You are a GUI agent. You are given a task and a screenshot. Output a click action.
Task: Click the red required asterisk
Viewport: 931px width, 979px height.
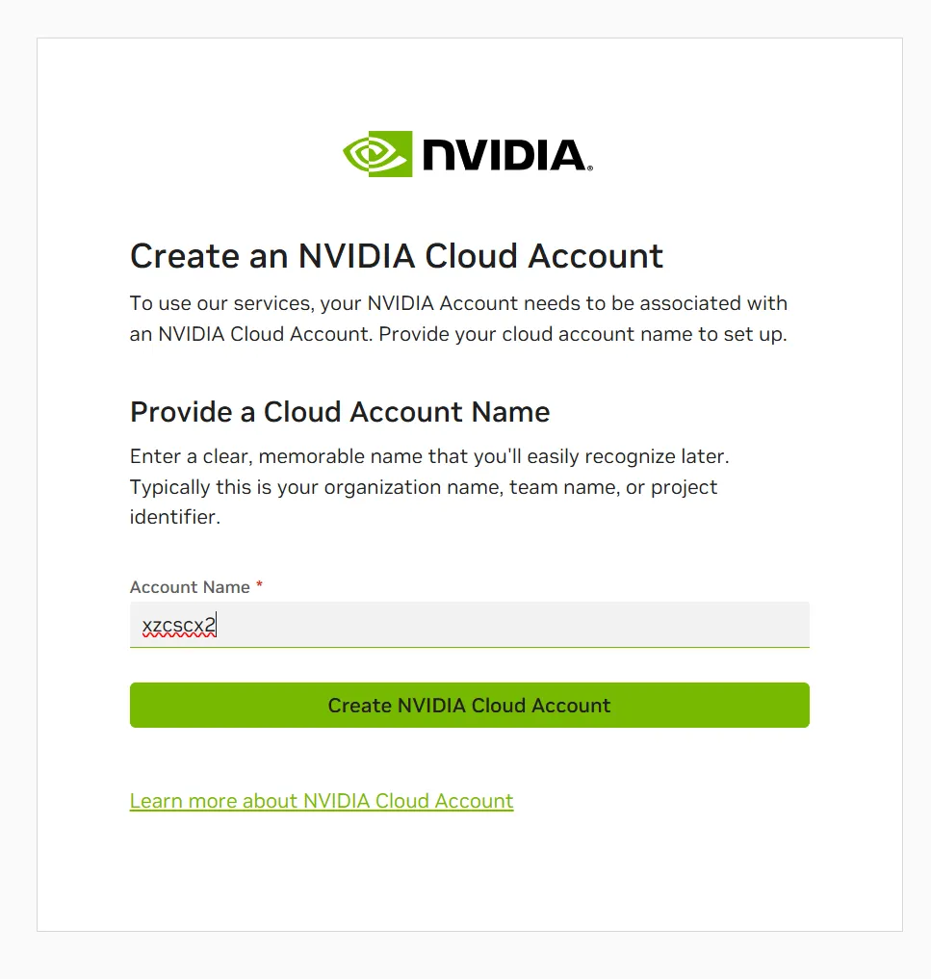(x=260, y=586)
